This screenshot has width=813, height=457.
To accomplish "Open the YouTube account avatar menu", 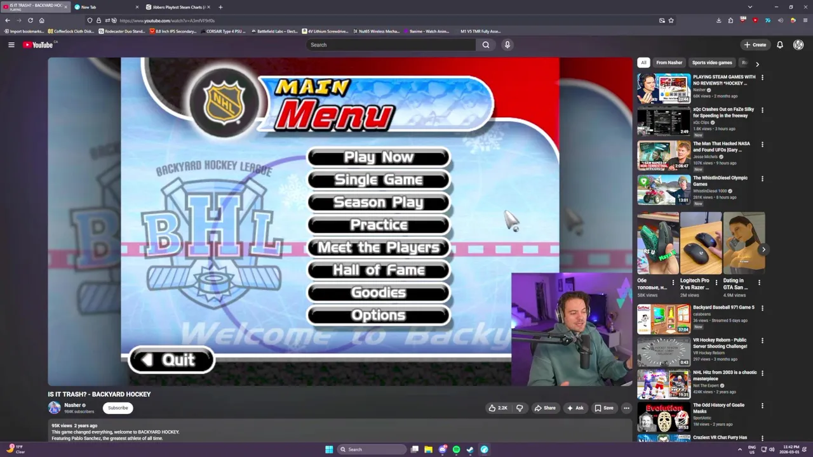I will 798,44.
